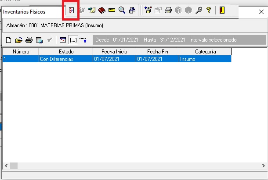
Task: Click the Fecha Inicio cell 01/07/2021
Action: 114,59
